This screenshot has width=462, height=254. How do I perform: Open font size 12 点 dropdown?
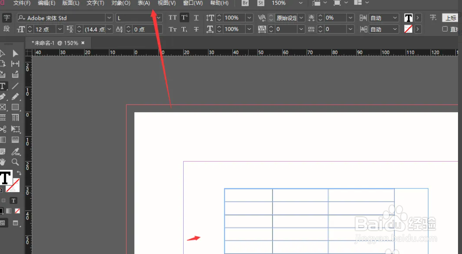60,29
